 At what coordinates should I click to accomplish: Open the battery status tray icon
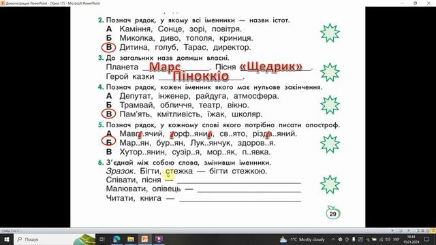[374, 239]
